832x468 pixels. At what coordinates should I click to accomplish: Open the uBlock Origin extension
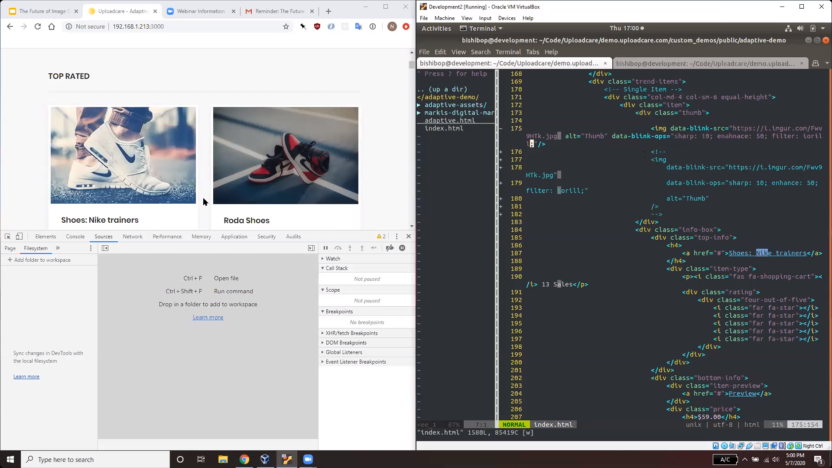pyautogui.click(x=317, y=26)
